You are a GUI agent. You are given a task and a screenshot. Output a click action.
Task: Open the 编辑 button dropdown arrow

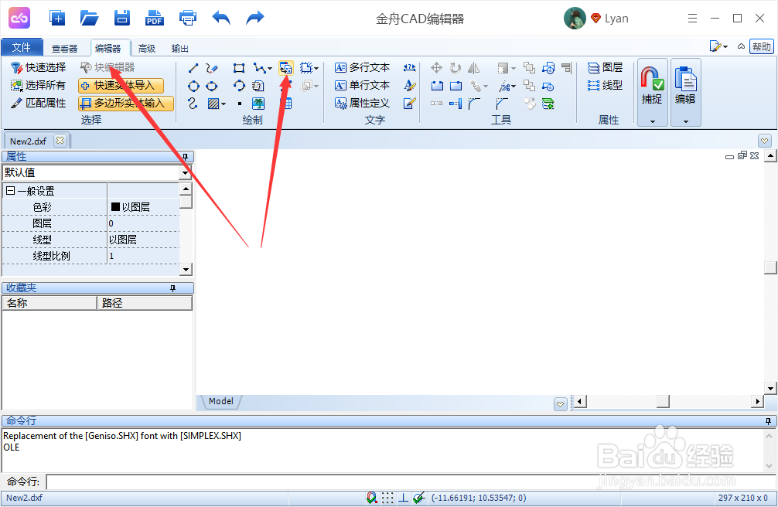click(686, 121)
